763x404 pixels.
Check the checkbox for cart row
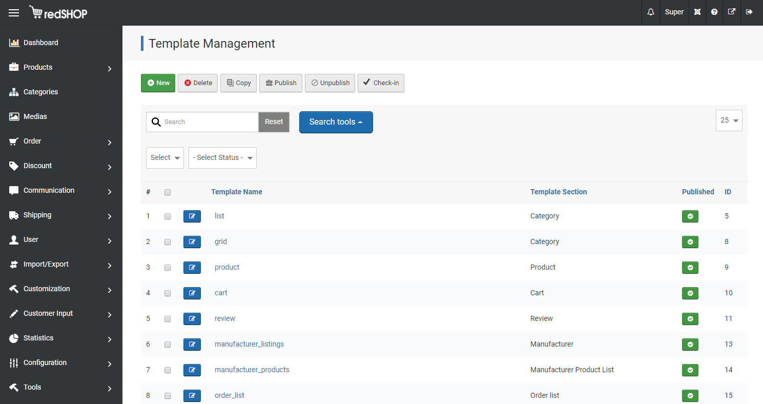point(168,293)
